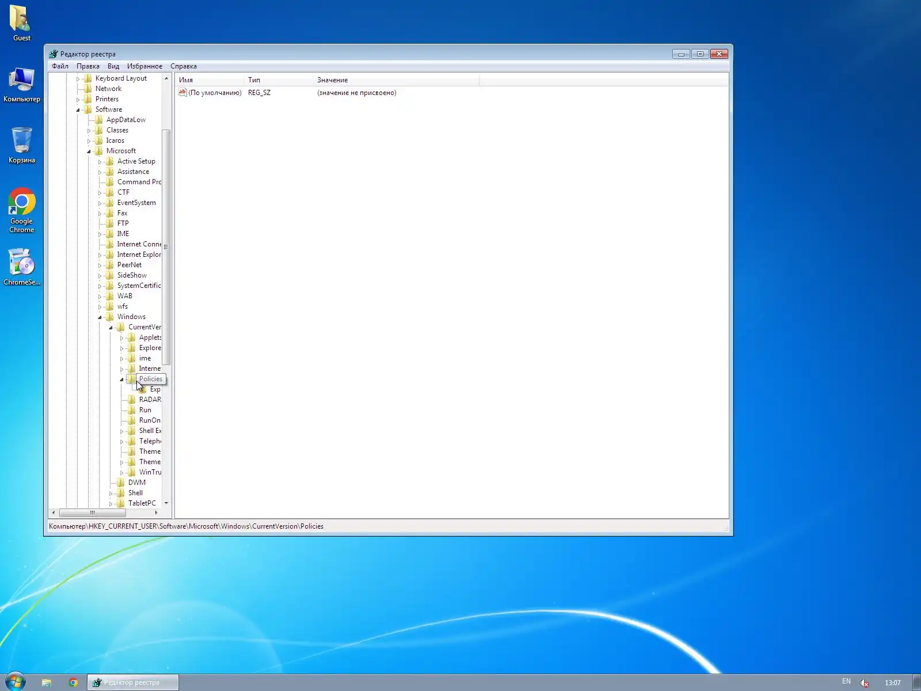Click the muted volume tray icon
Image resolution: width=921 pixels, height=691 pixels.
click(x=864, y=682)
